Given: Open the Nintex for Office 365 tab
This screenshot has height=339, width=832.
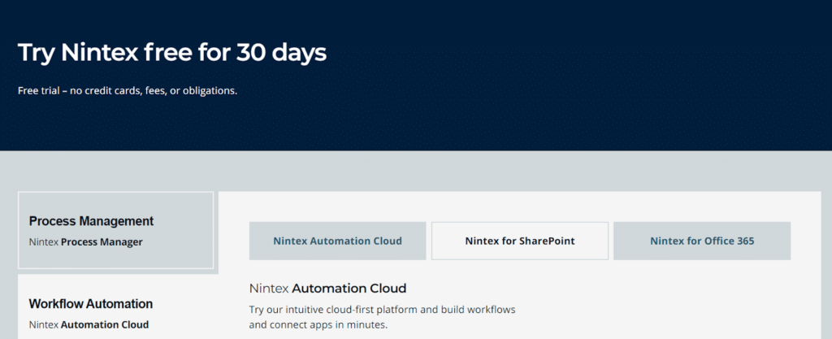Looking at the screenshot, I should pyautogui.click(x=701, y=241).
